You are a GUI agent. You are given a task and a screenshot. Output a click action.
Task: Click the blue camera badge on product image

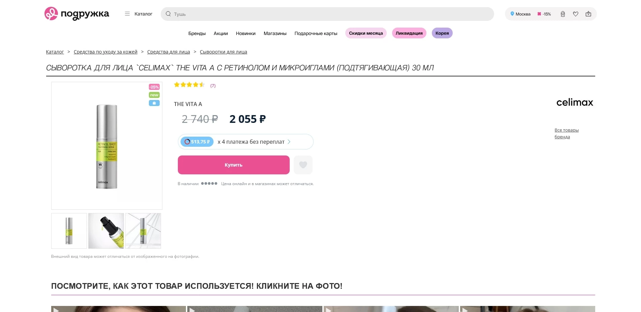[x=154, y=103]
